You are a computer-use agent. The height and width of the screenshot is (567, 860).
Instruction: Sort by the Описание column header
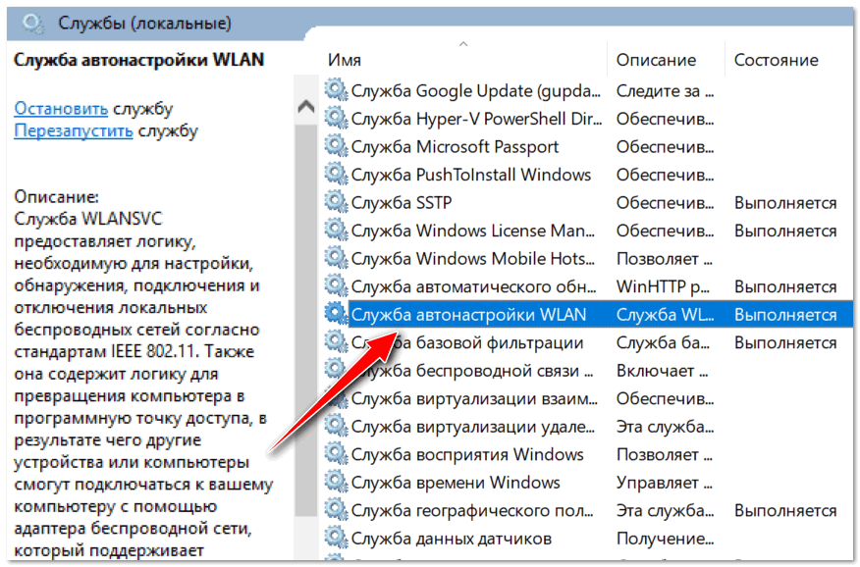(656, 60)
